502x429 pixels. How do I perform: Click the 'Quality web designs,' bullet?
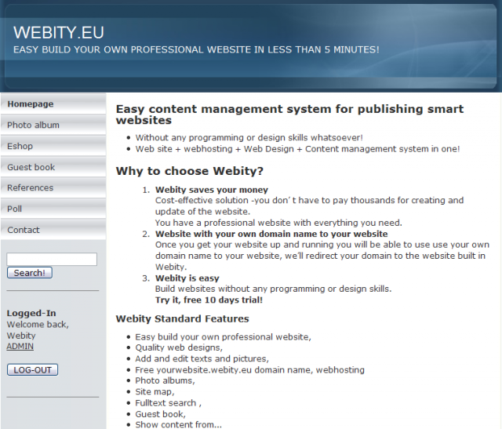(x=179, y=347)
